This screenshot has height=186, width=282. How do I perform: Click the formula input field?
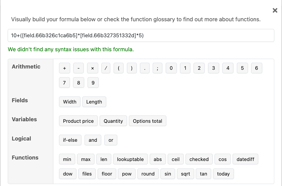pos(141,35)
